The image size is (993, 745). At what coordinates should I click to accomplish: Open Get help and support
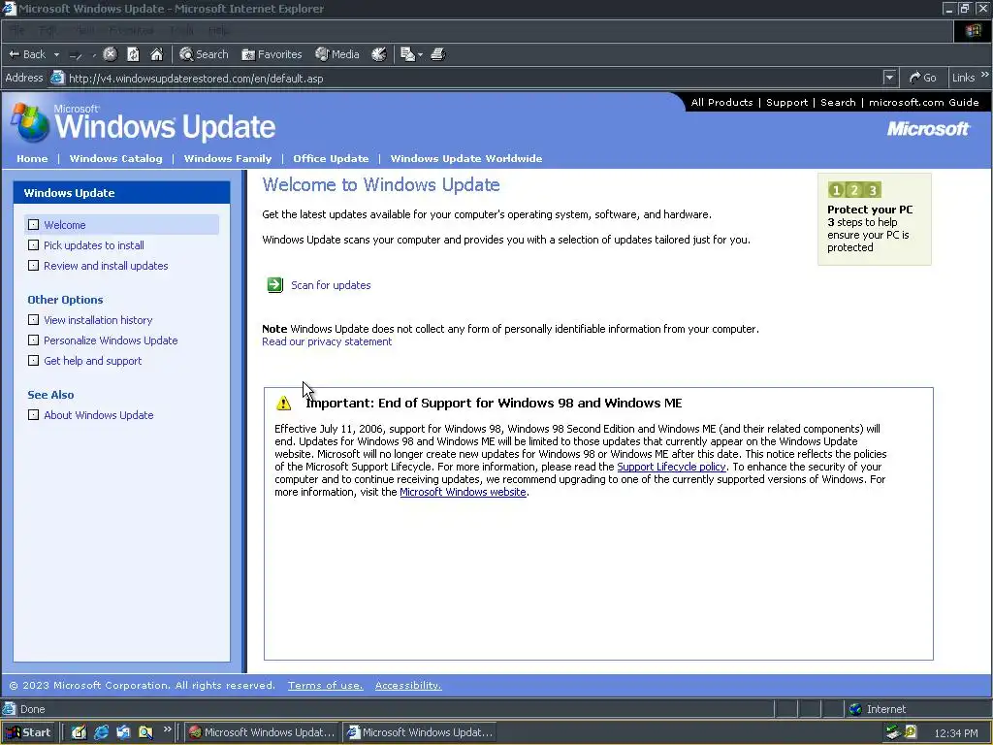tap(92, 361)
